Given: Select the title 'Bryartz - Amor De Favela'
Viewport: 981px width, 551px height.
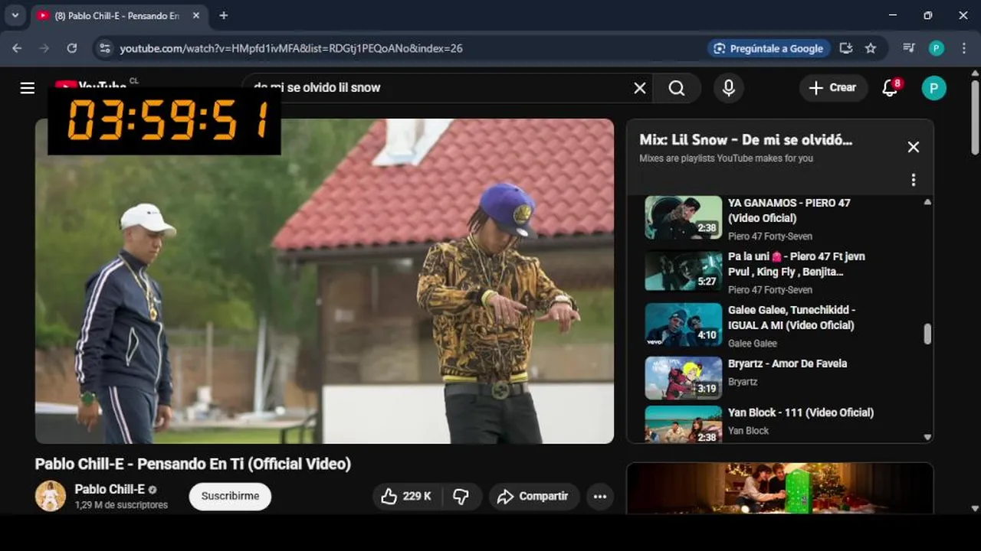Looking at the screenshot, I should [x=787, y=364].
